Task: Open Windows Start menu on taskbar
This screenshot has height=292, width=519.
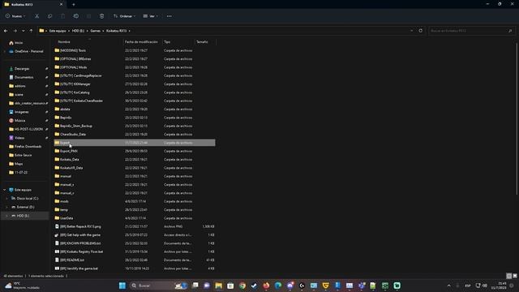Action: [122, 286]
